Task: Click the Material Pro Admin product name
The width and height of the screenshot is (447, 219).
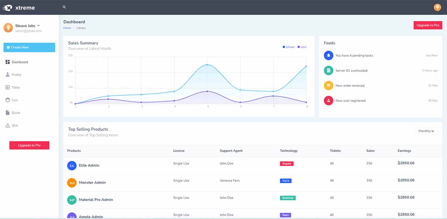Action: coord(96,200)
